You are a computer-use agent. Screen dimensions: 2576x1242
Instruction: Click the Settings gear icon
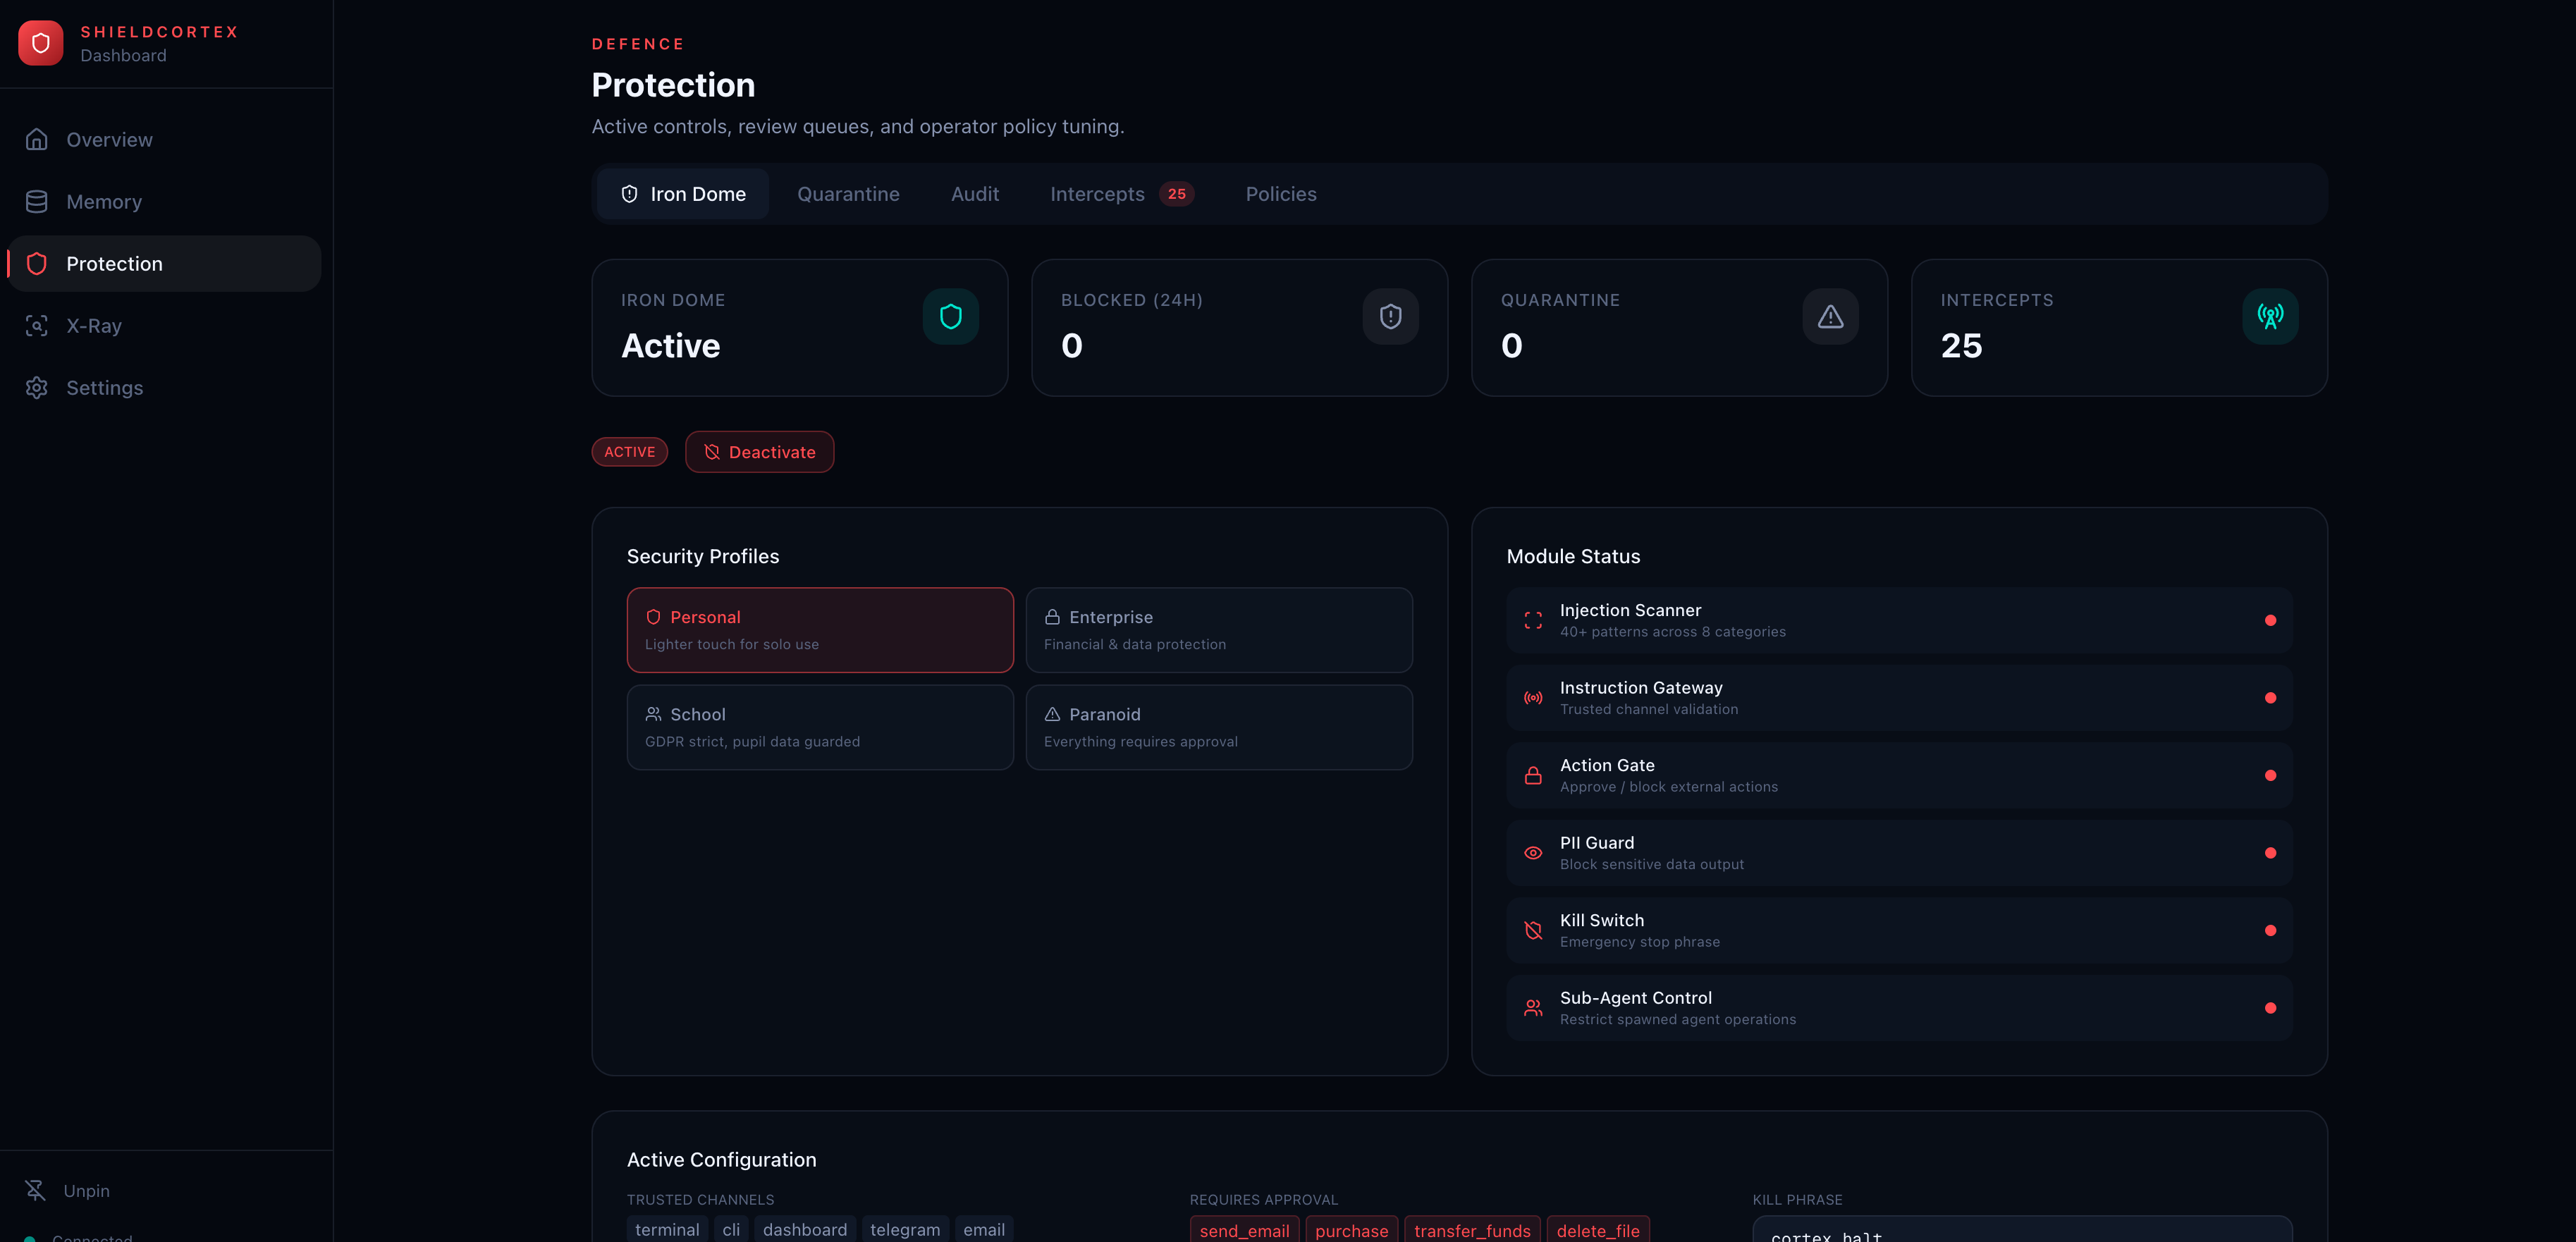coord(37,388)
